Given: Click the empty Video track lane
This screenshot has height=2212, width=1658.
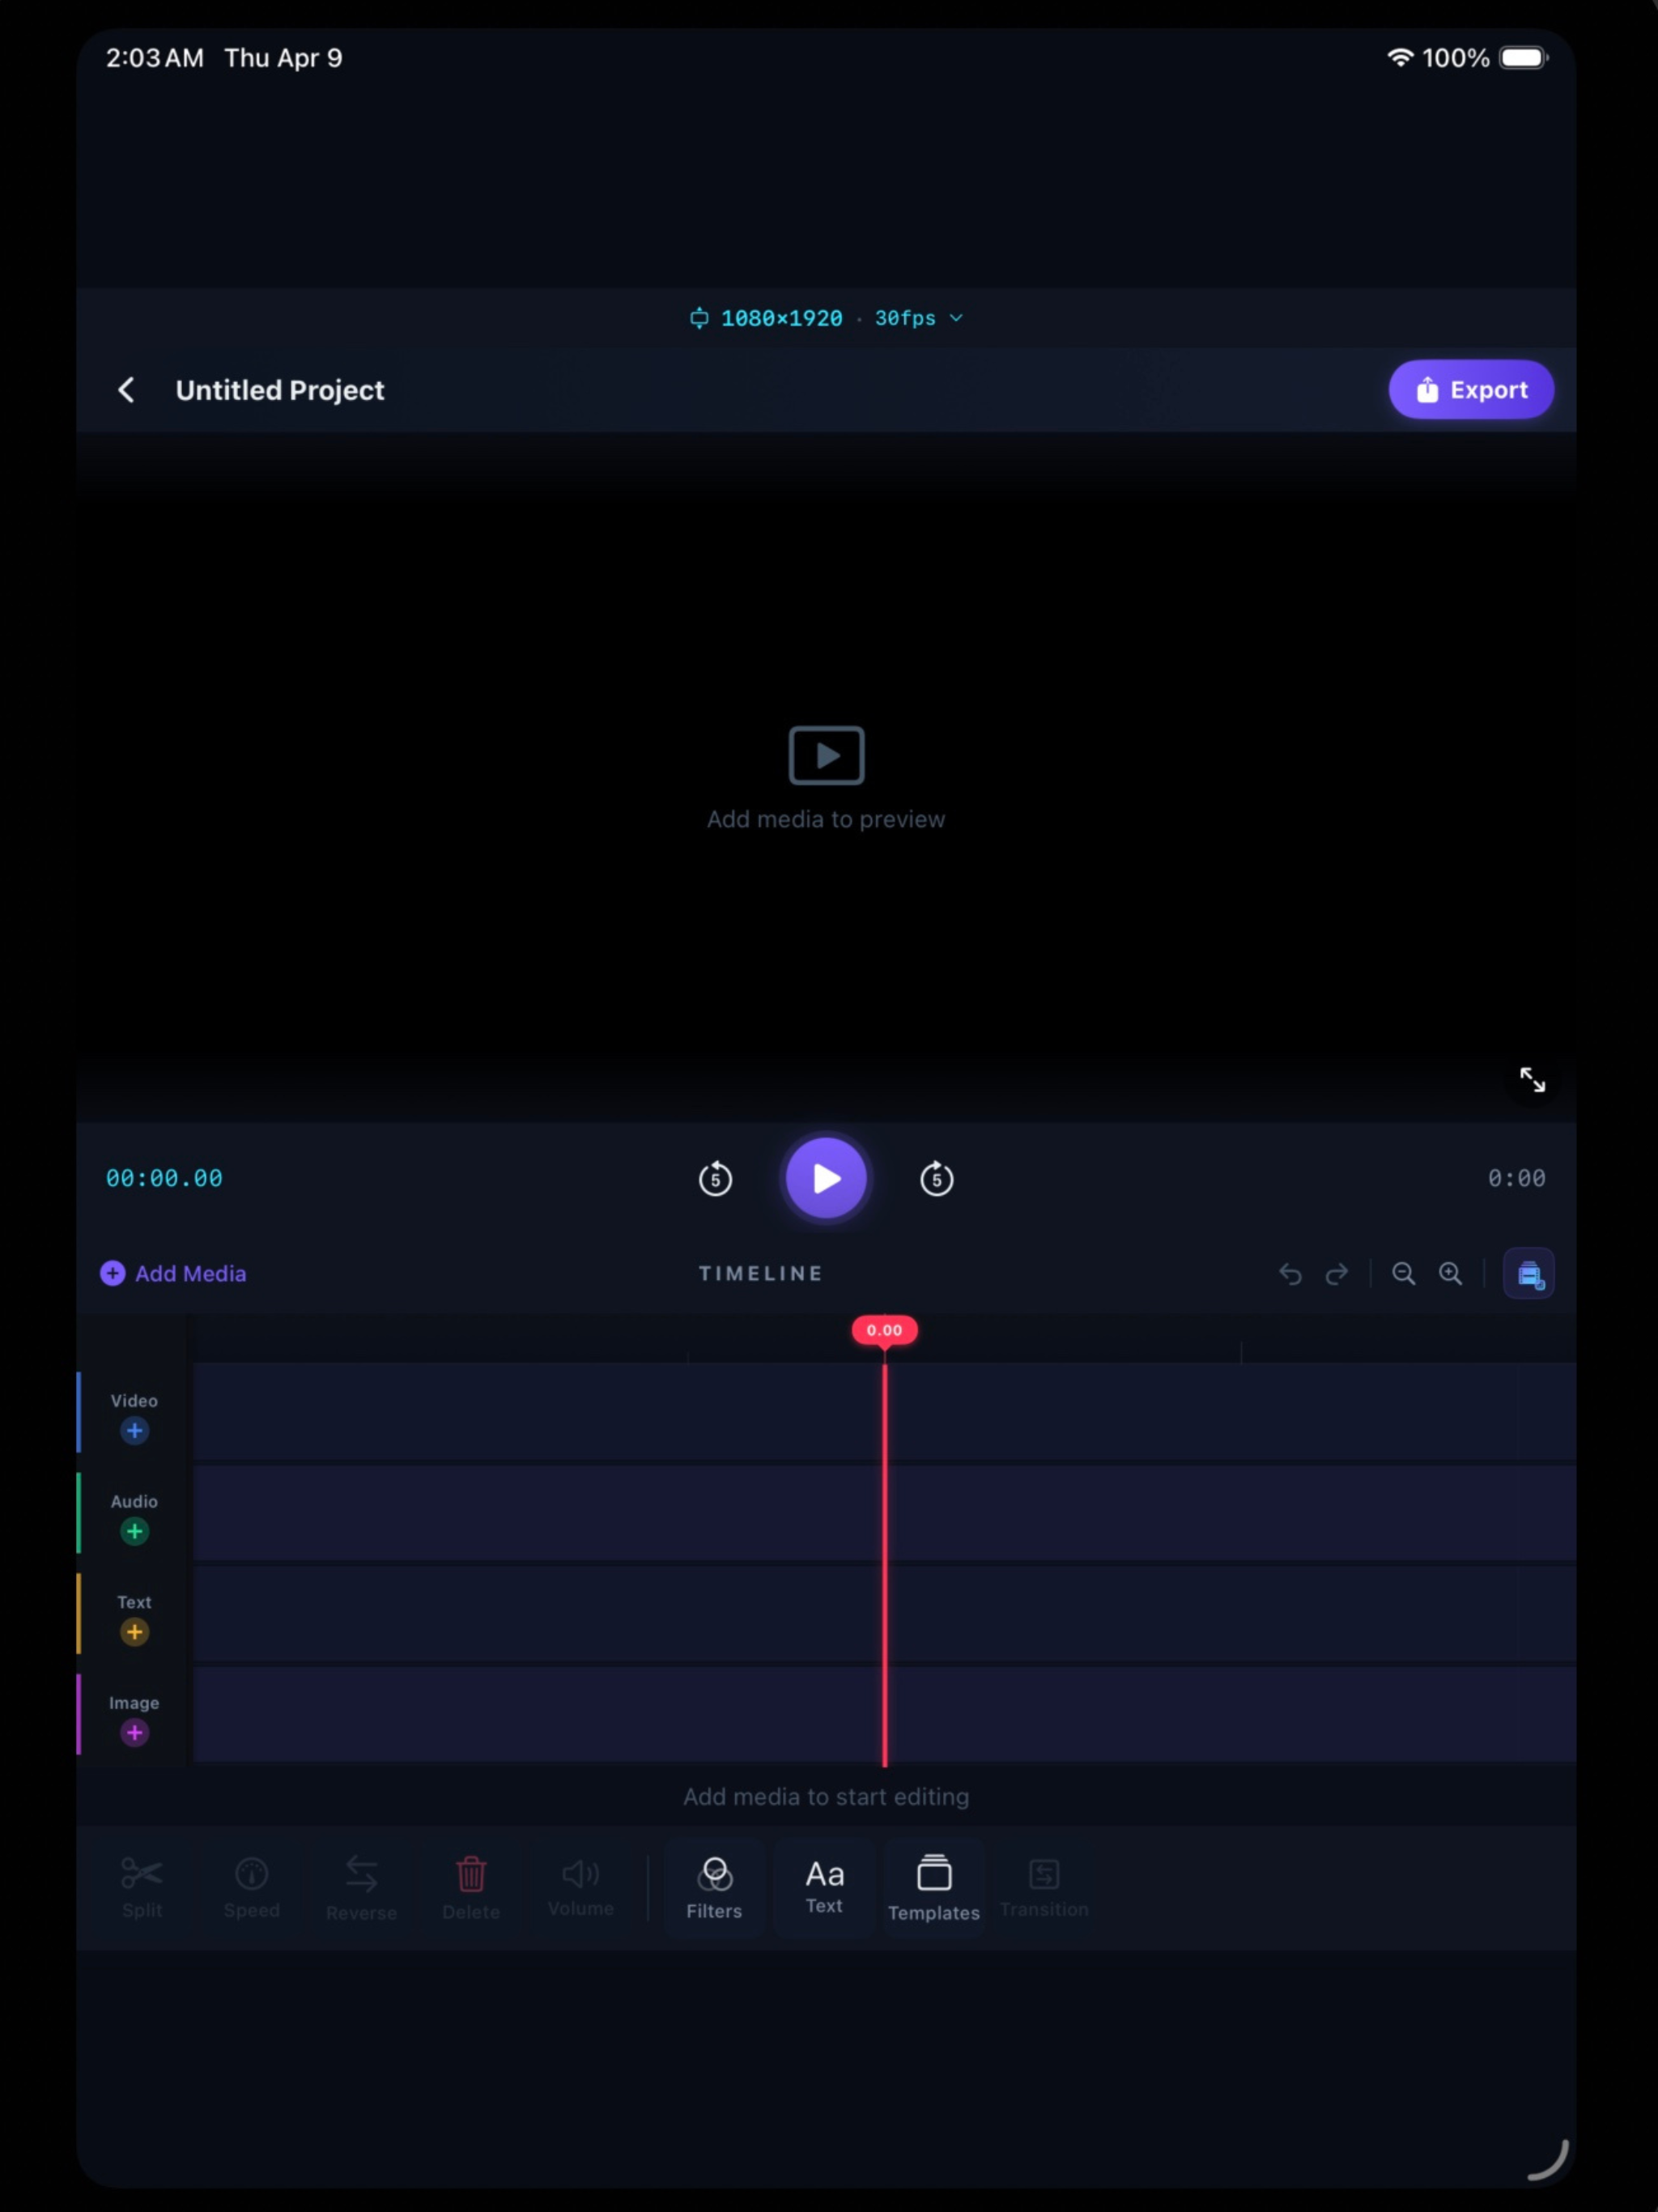Looking at the screenshot, I should pyautogui.click(x=884, y=1410).
